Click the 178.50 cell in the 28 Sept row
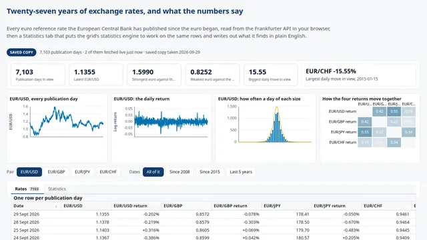The width and height of the screenshot is (427, 240). coord(286,222)
